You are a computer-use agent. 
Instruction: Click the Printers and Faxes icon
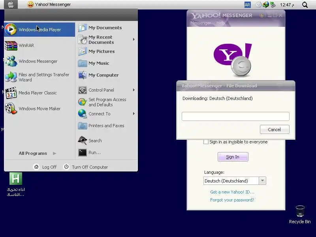[83, 126]
